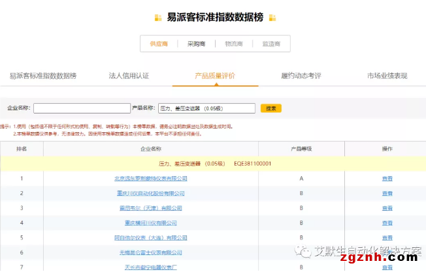Click grade B for 重庆横河川仪 row
The image size is (426, 272).
tap(301, 223)
